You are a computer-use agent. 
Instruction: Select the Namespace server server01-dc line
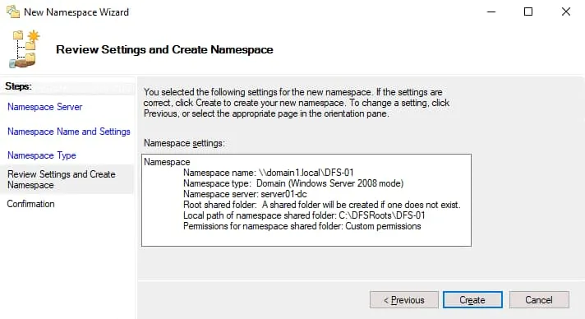point(245,194)
